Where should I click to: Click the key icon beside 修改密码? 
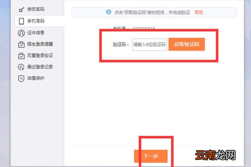(21, 10)
